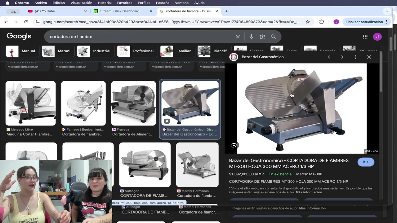Image resolution: width=397 pixels, height=223 pixels.
Task: Click the En existencia stock text
Action: click(x=280, y=174)
